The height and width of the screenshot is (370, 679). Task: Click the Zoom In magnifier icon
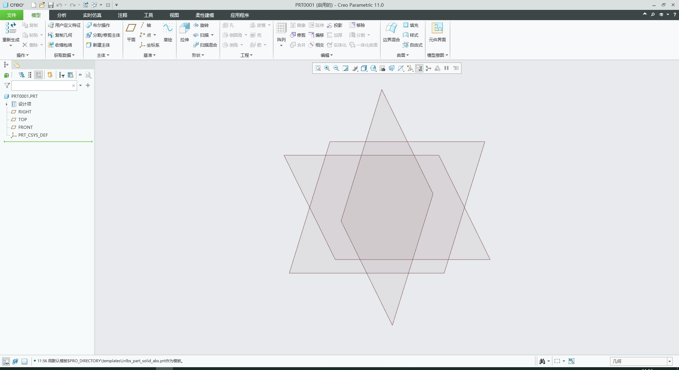point(327,68)
